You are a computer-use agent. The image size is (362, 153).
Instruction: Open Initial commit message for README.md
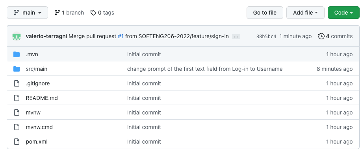(x=144, y=98)
